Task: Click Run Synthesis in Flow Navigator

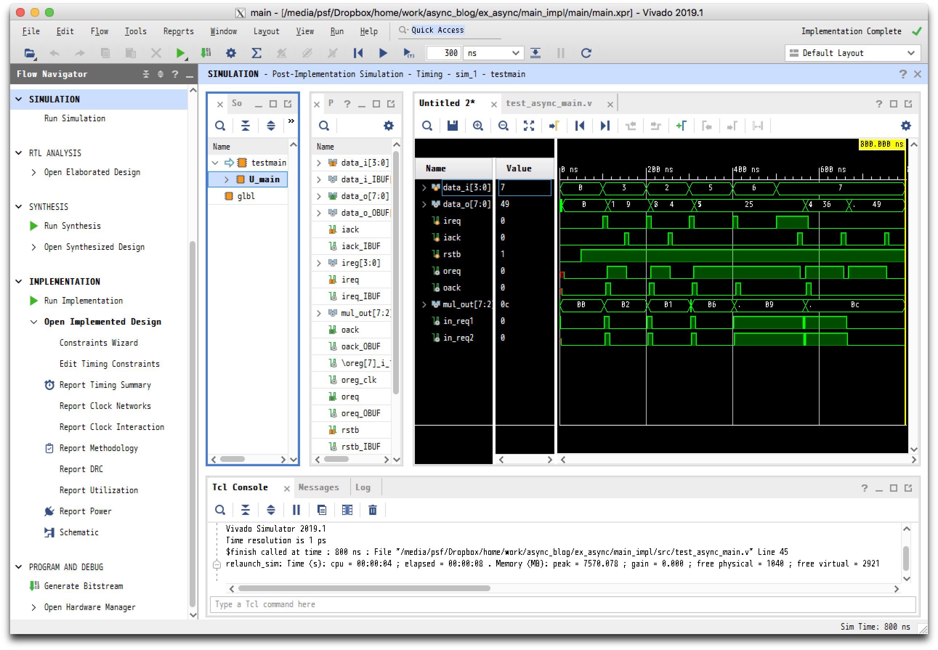Action: click(72, 226)
